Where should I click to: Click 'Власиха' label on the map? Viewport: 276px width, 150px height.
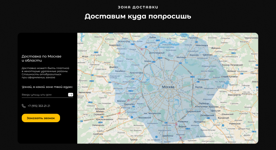pos(121,101)
